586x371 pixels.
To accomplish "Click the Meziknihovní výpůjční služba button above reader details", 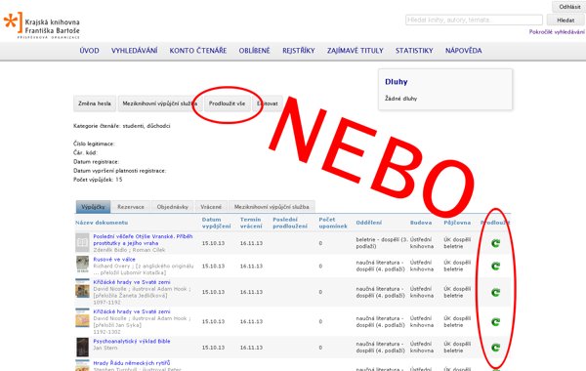I will [x=160, y=103].
